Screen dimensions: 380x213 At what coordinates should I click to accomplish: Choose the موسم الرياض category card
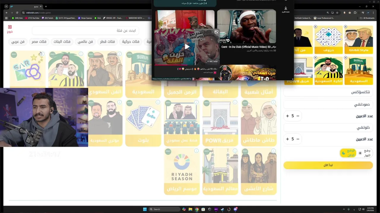pos(182,171)
